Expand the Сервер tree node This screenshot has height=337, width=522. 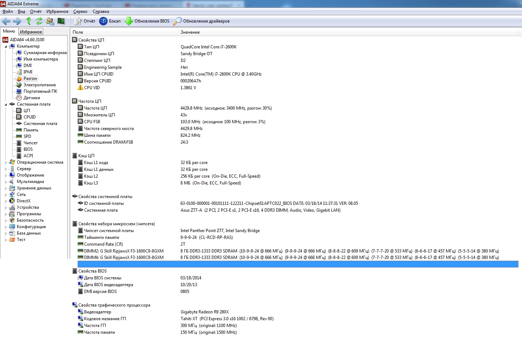tap(6, 169)
